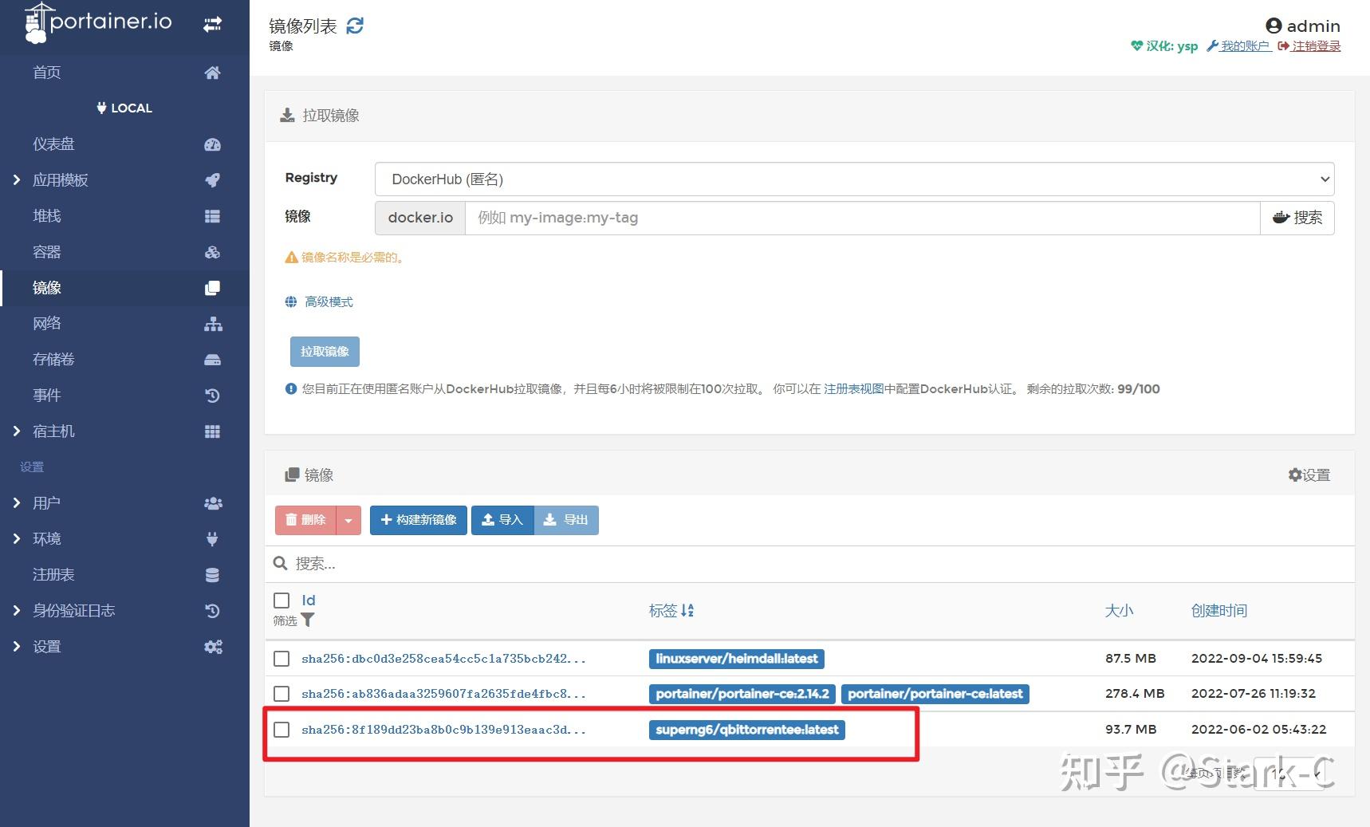Screen dimensions: 1370x827
Task: Open the Registry dropdown showing DockerHub
Action: (x=853, y=179)
